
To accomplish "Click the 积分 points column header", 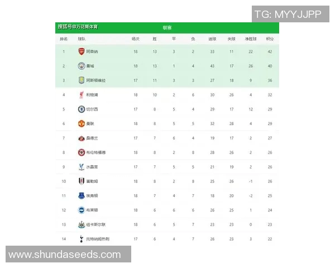I will (270, 39).
